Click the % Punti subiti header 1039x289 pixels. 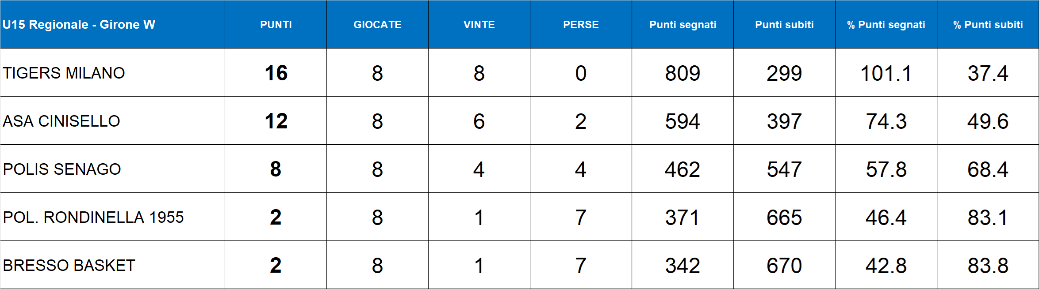pos(988,25)
